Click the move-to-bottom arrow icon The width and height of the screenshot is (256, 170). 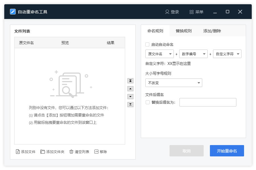[130, 105]
